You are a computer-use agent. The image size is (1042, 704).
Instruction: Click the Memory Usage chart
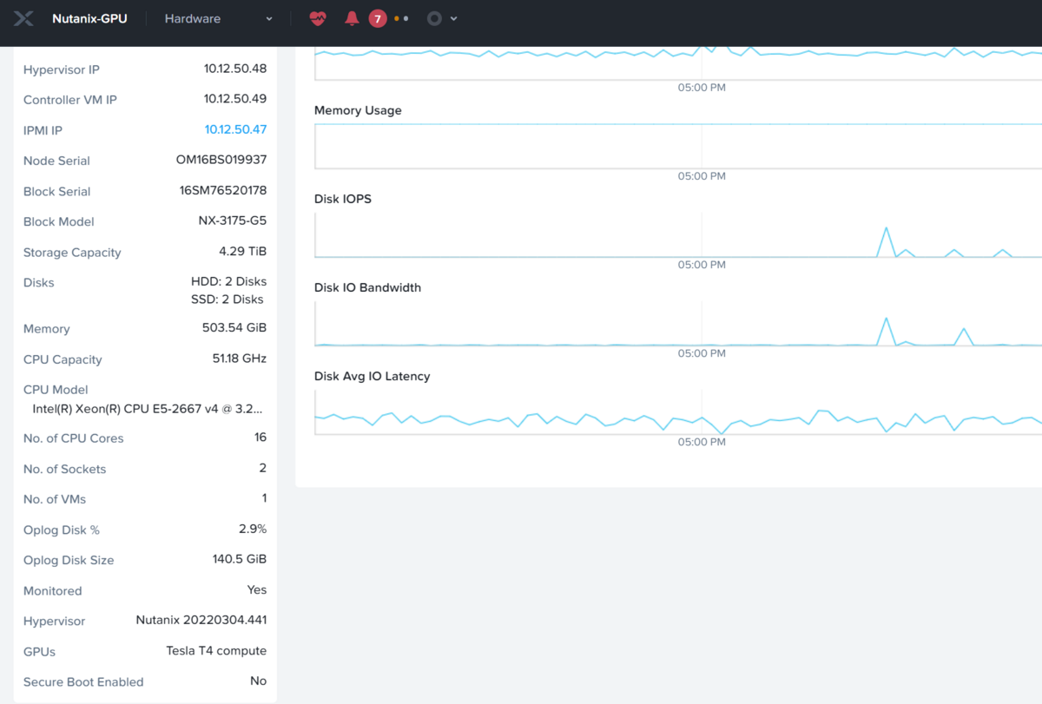pos(678,147)
